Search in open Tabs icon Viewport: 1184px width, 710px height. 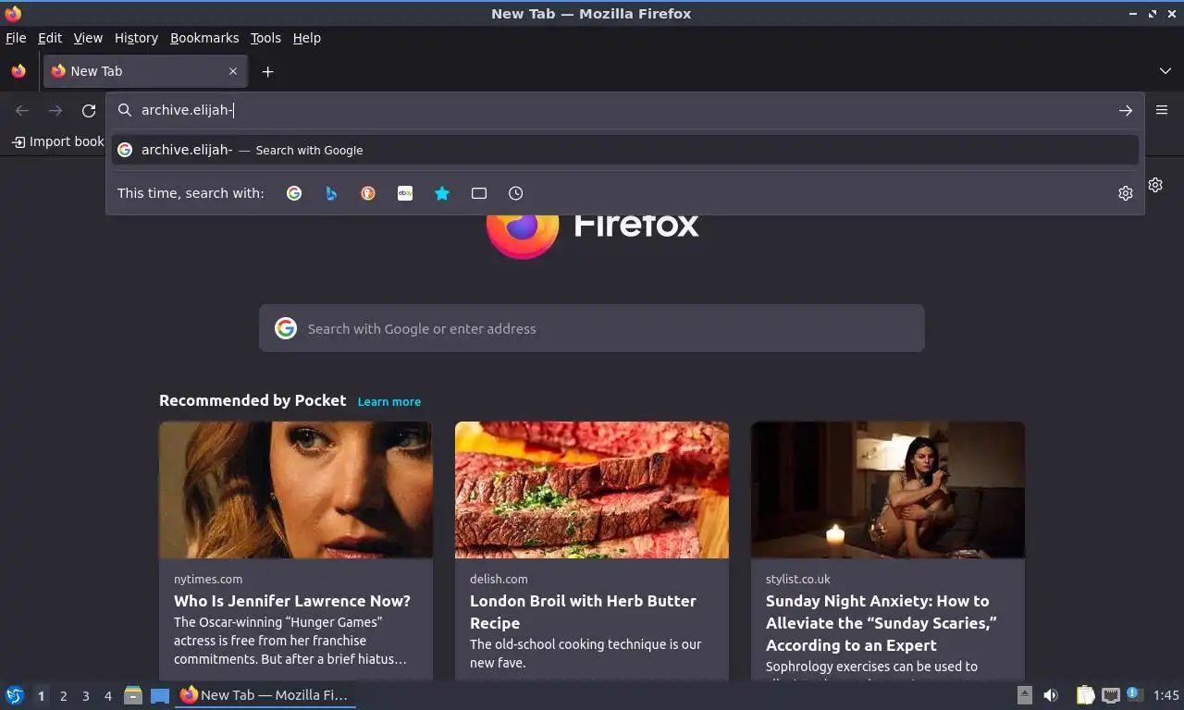pyautogui.click(x=479, y=193)
